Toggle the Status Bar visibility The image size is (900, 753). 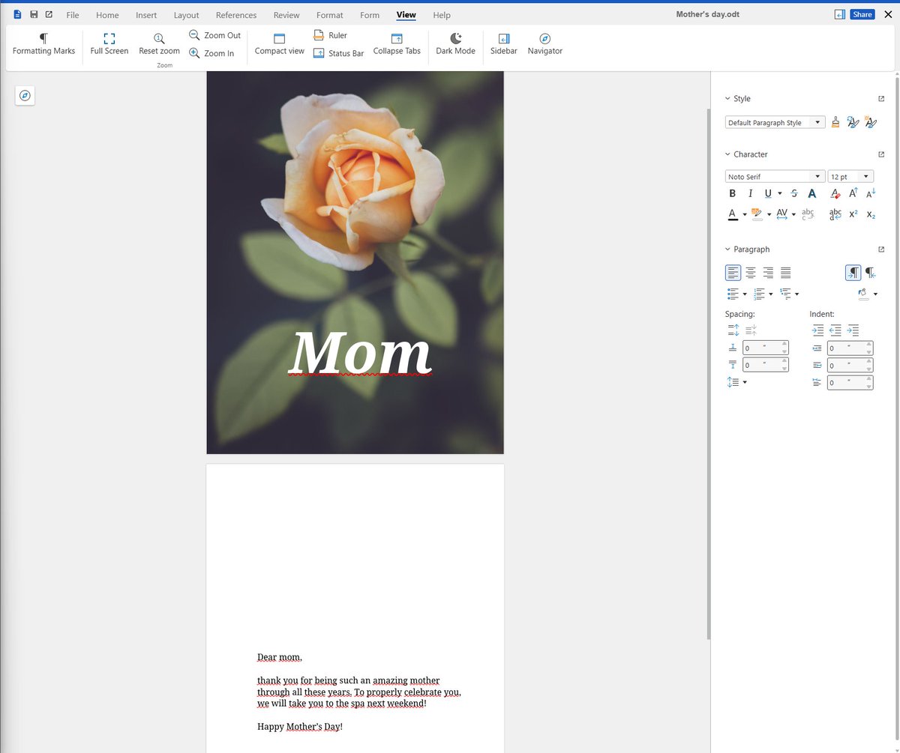338,53
